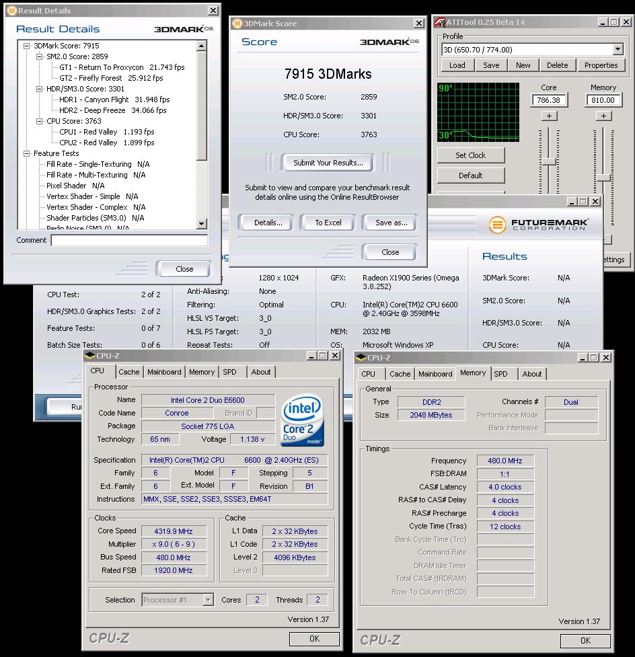Click the left CPU-Z window title icon
635x657 pixels.
point(90,356)
